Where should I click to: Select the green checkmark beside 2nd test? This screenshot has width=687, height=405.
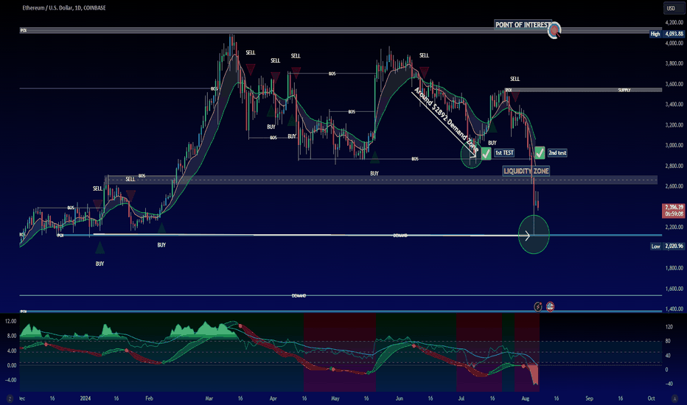[x=540, y=153]
